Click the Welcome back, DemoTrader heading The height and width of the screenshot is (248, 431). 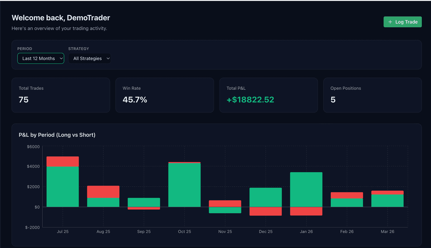61,17
